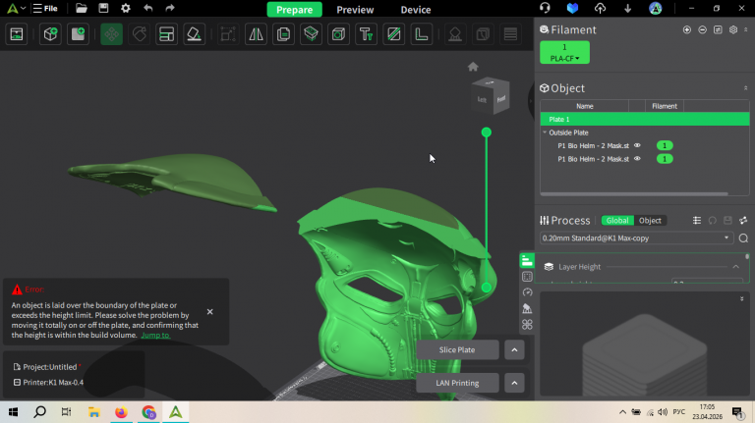Switch to the Preview tab

click(x=355, y=10)
